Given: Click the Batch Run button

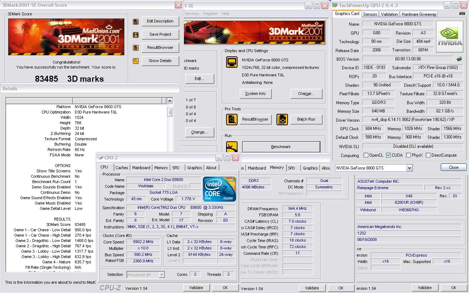Looking at the screenshot, I should coord(306,119).
